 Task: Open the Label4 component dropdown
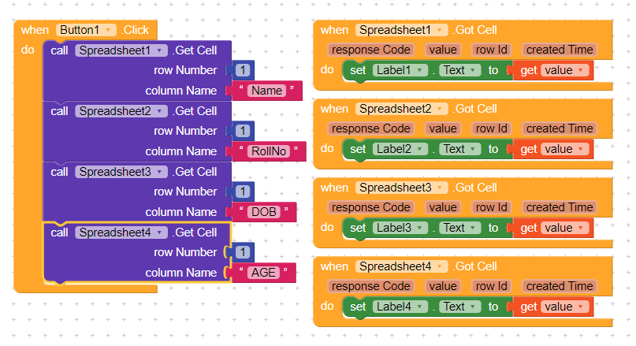pos(400,307)
